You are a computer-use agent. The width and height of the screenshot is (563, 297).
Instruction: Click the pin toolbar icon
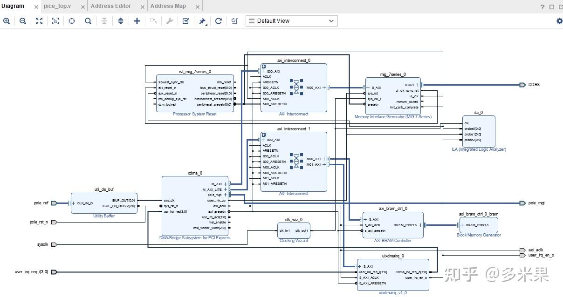pyautogui.click(x=202, y=21)
